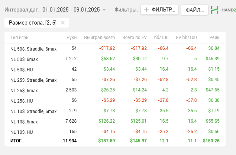
Task: Sort by EV bb/100 column header
Action: (186, 38)
